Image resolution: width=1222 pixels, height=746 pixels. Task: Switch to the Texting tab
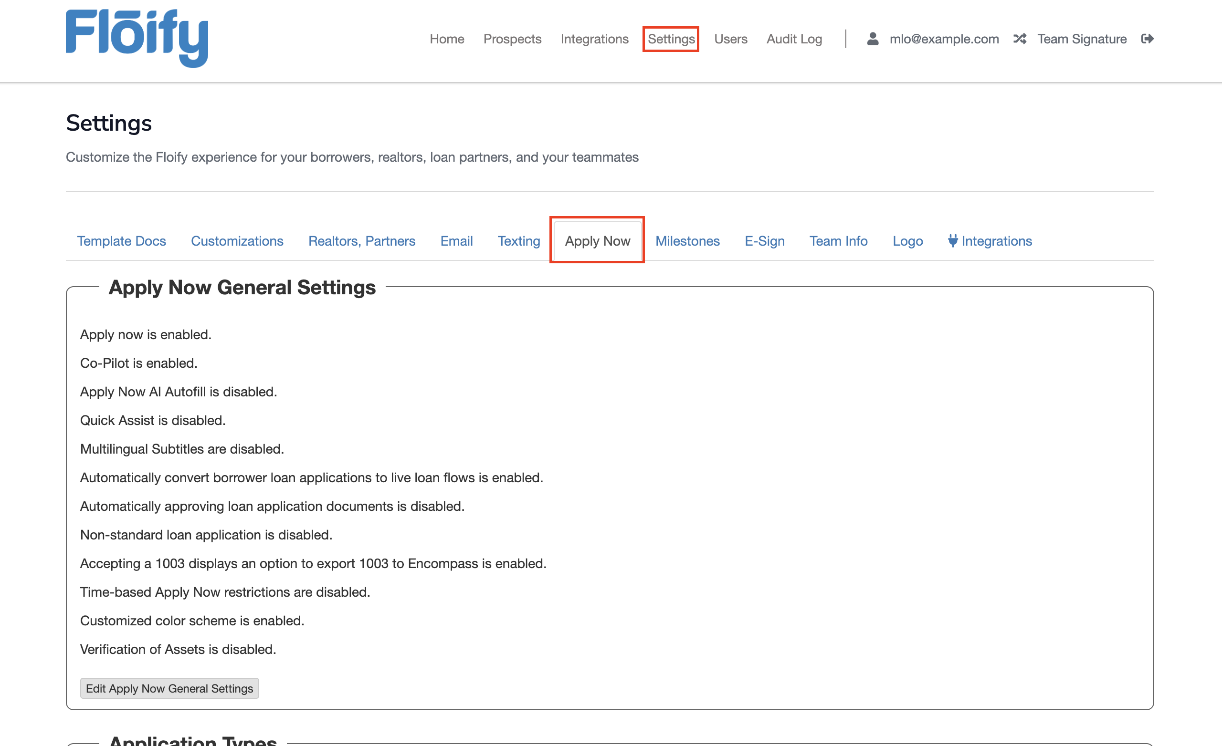[x=518, y=241]
